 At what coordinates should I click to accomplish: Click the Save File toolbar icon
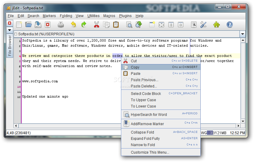click(x=38, y=25)
